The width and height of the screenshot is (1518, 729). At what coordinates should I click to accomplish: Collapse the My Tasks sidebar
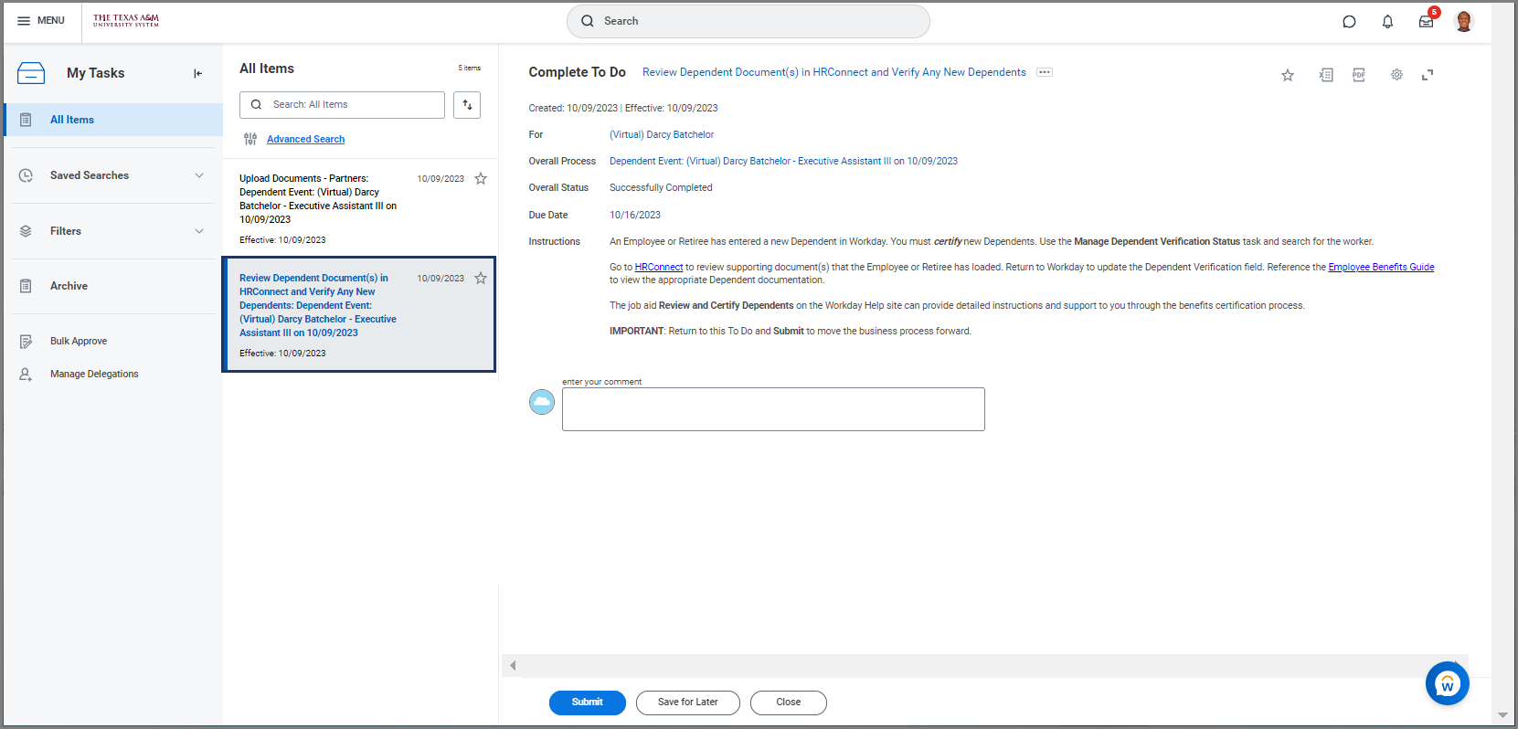[x=197, y=73]
